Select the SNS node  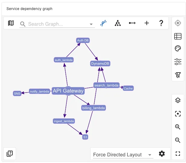17,93
